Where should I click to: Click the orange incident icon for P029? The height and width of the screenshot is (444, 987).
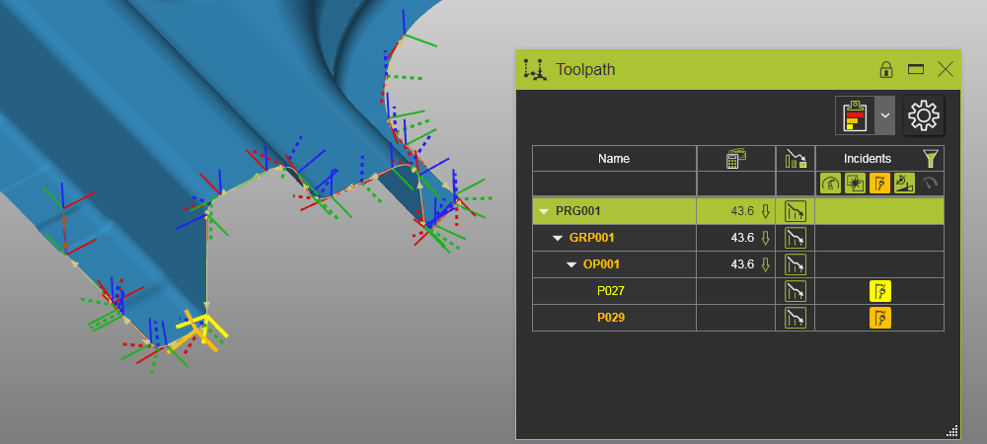click(x=879, y=318)
